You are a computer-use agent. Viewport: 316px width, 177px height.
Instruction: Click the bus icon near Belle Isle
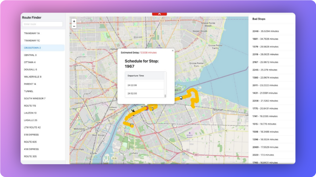click(181, 98)
